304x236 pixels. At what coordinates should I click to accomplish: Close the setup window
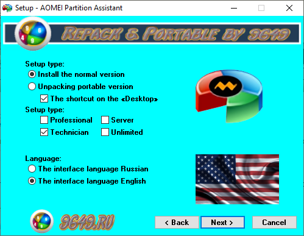289,8
